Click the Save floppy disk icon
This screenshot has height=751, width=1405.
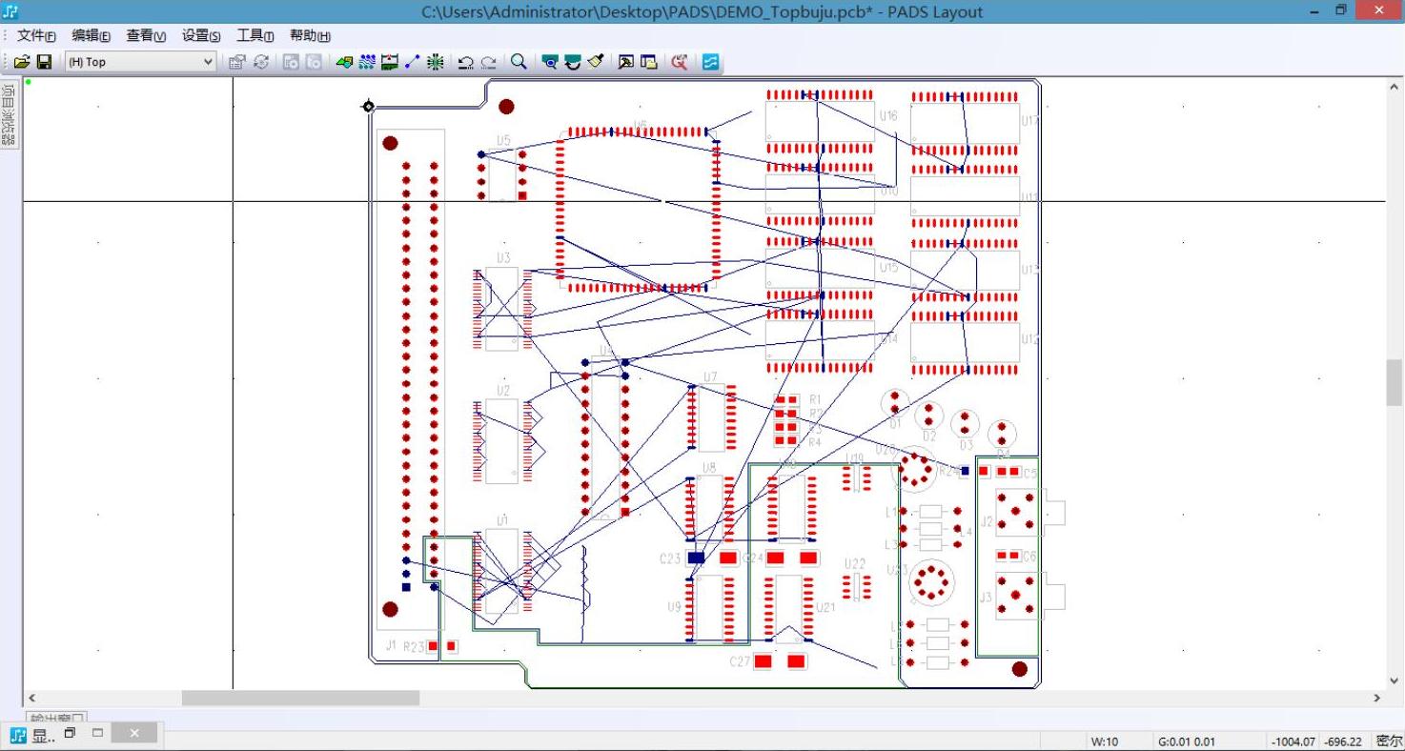(44, 62)
